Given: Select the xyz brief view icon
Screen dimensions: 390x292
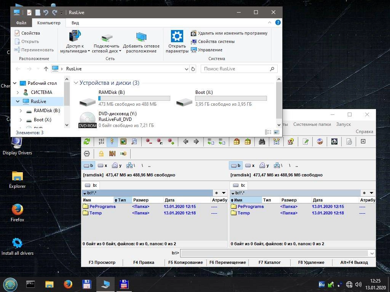Looking at the screenshot, I should pyautogui.click(x=101, y=141).
